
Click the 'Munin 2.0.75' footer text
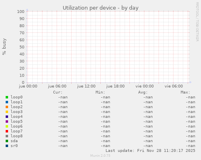click(x=100, y=156)
